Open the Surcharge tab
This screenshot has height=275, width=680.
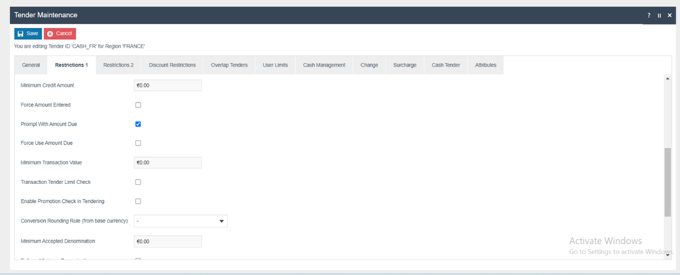pyautogui.click(x=405, y=65)
